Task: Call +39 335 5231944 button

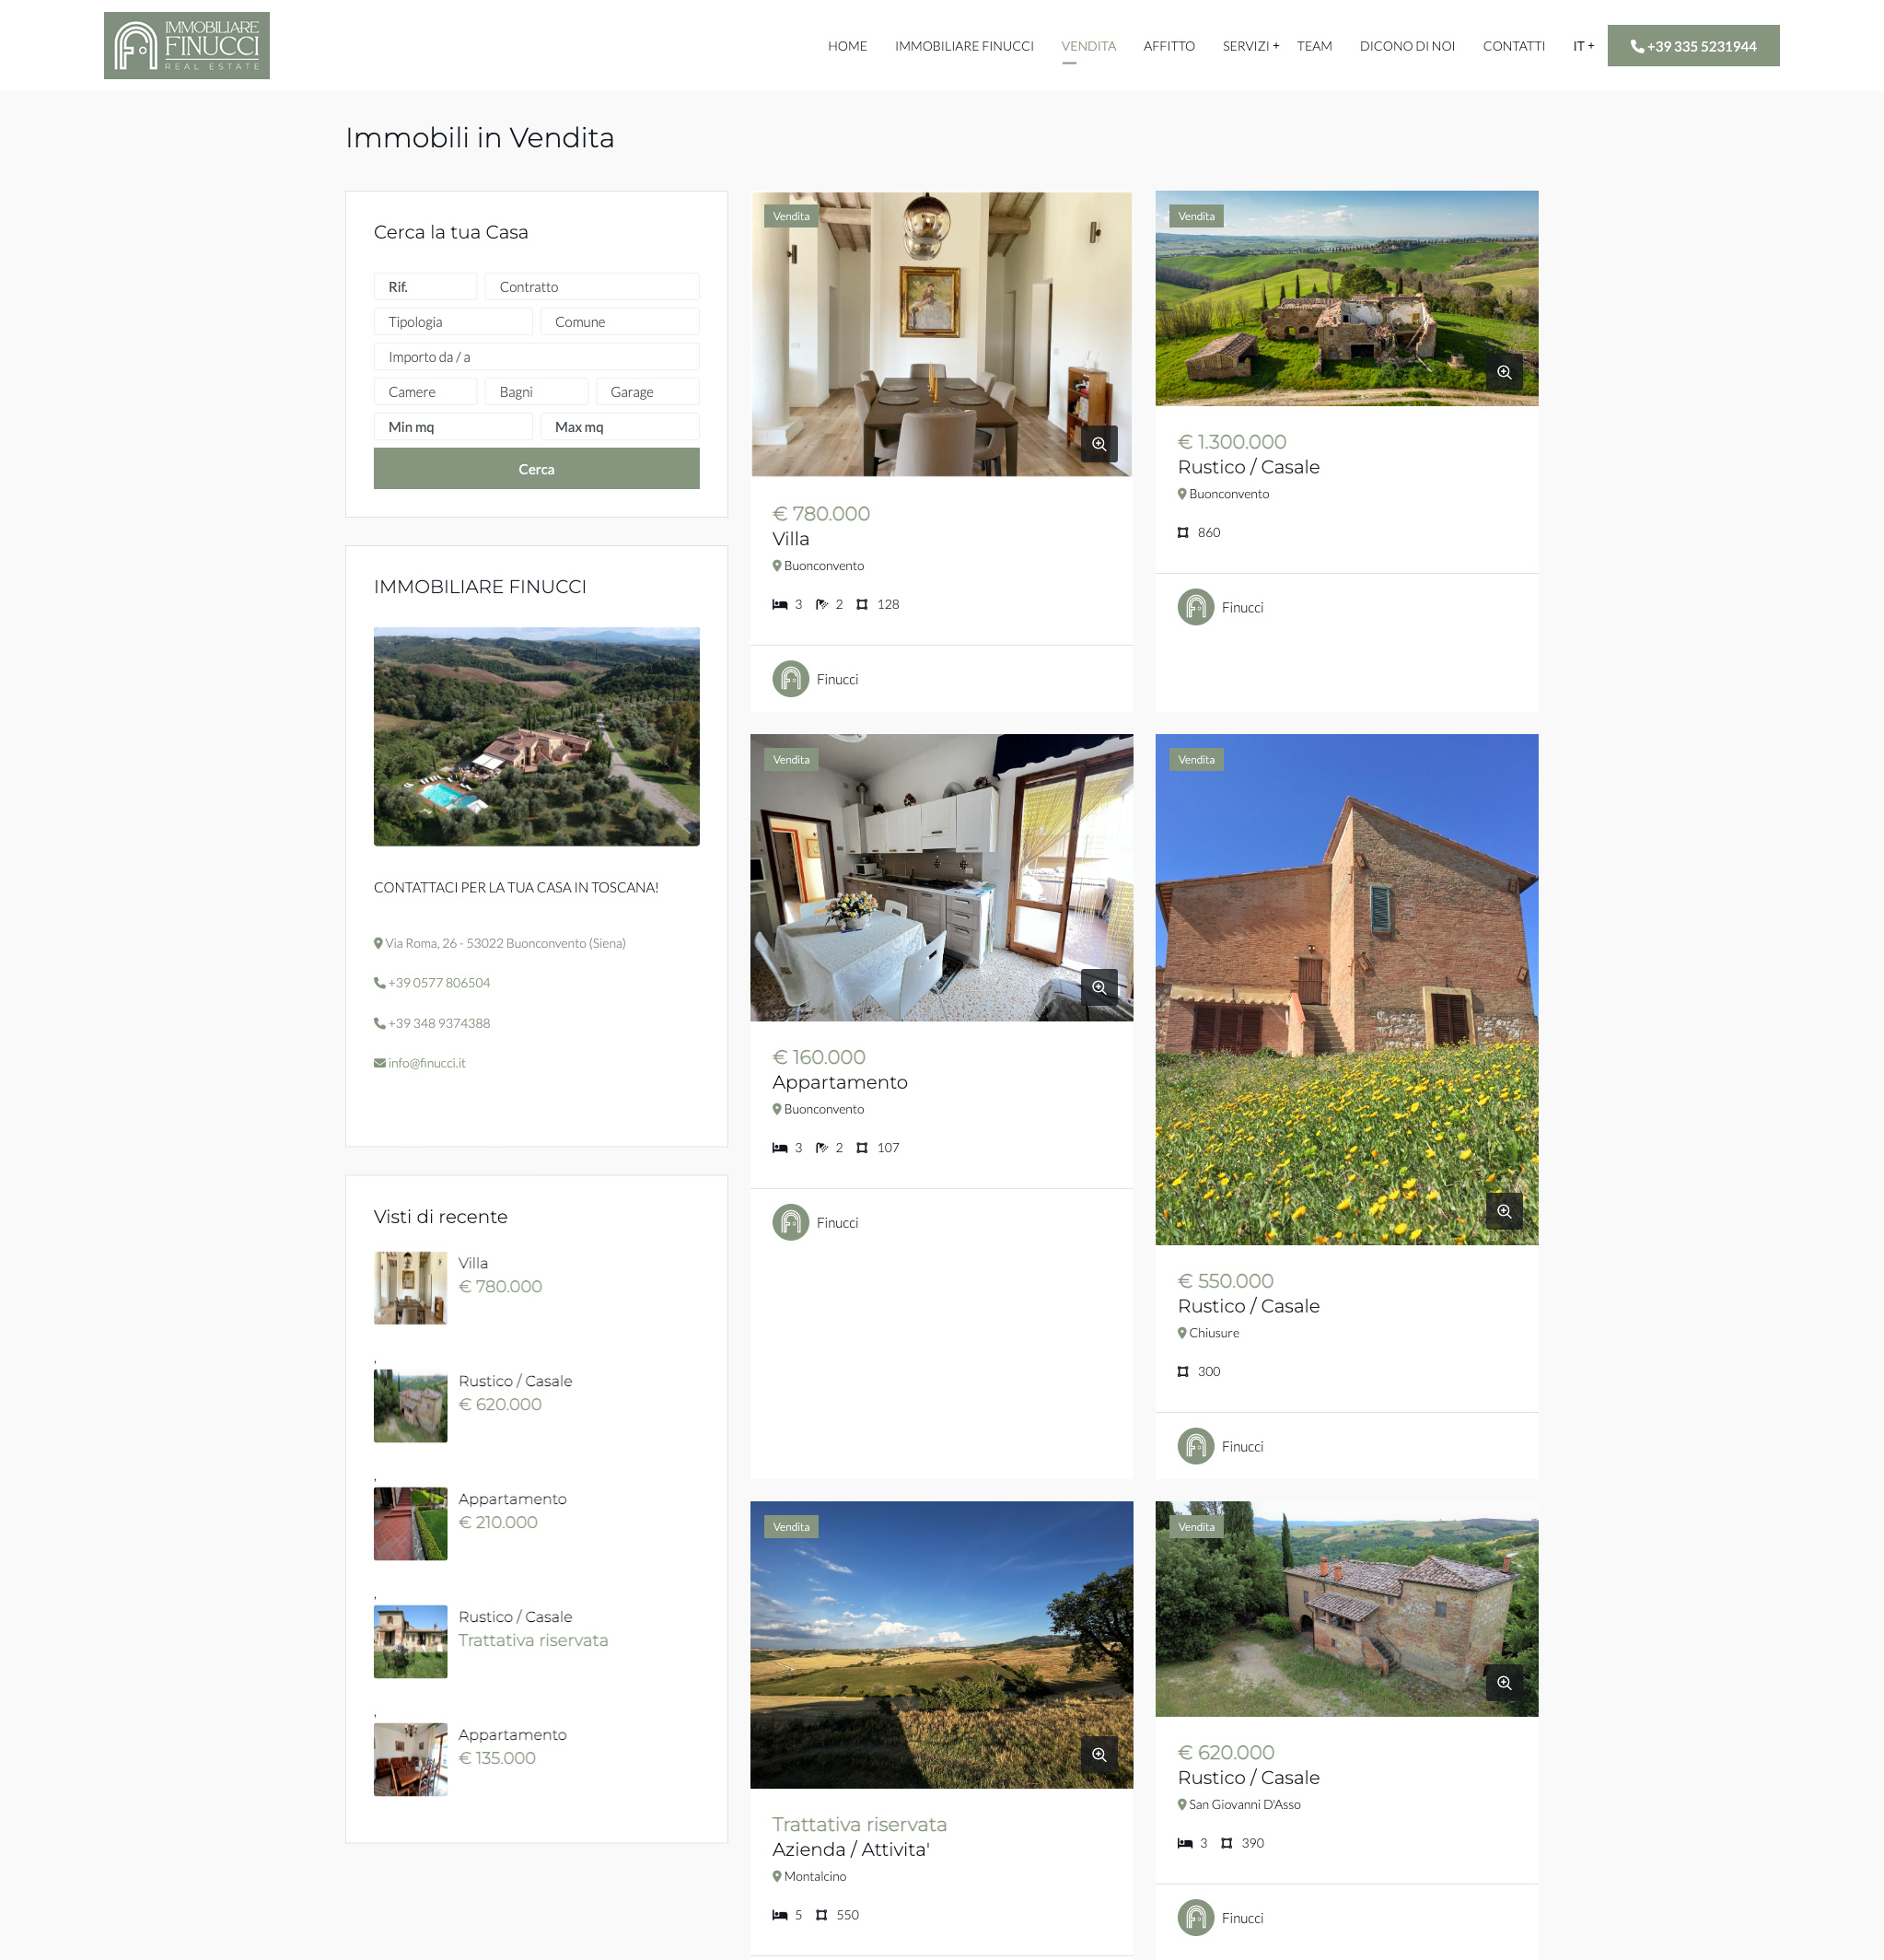Action: coord(1693,46)
